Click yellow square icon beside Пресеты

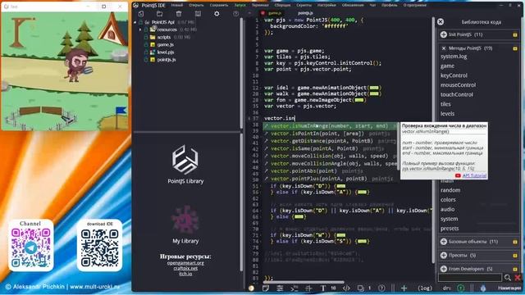pos(515,255)
